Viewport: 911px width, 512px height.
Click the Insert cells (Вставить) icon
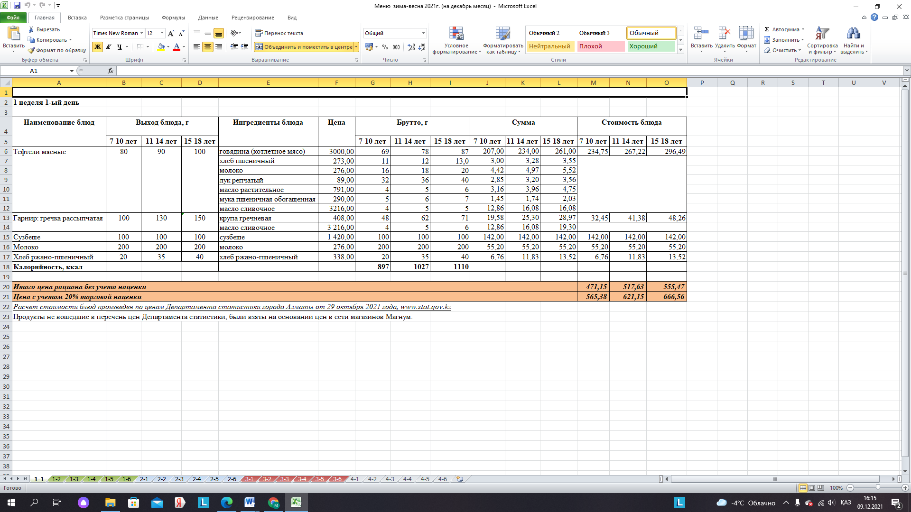[x=701, y=33]
